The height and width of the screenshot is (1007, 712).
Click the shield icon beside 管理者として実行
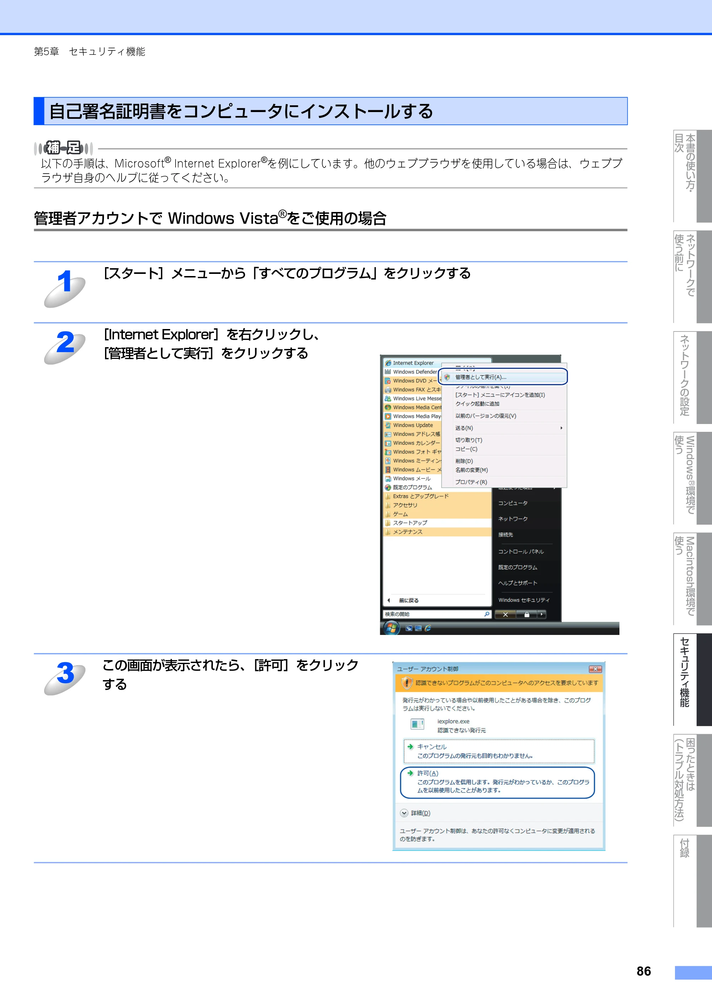[x=447, y=377]
